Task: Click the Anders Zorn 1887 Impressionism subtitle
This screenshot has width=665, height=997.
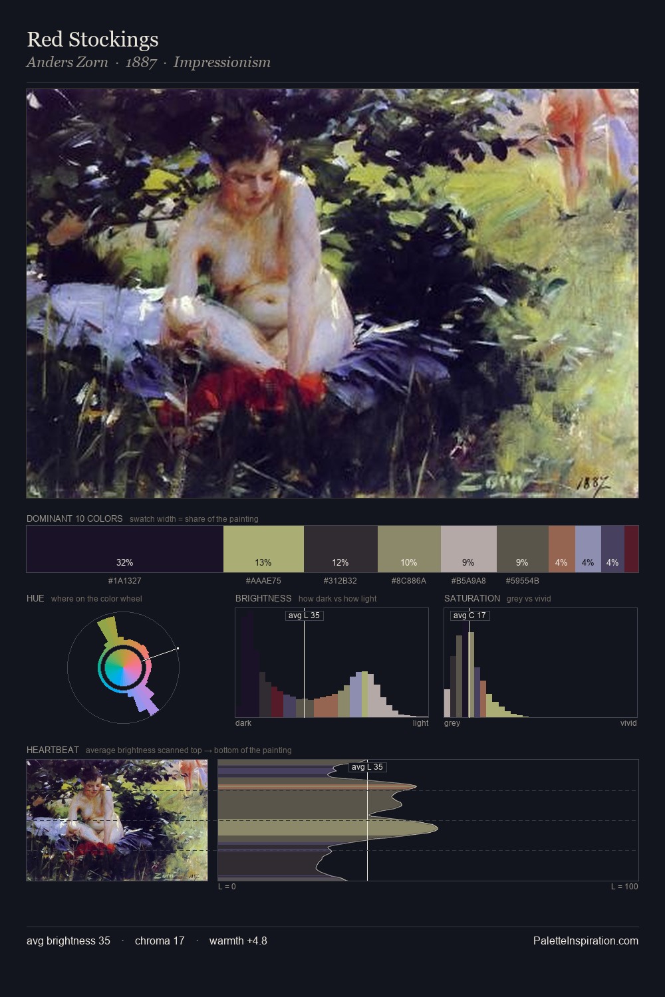Action: pyautogui.click(x=148, y=62)
